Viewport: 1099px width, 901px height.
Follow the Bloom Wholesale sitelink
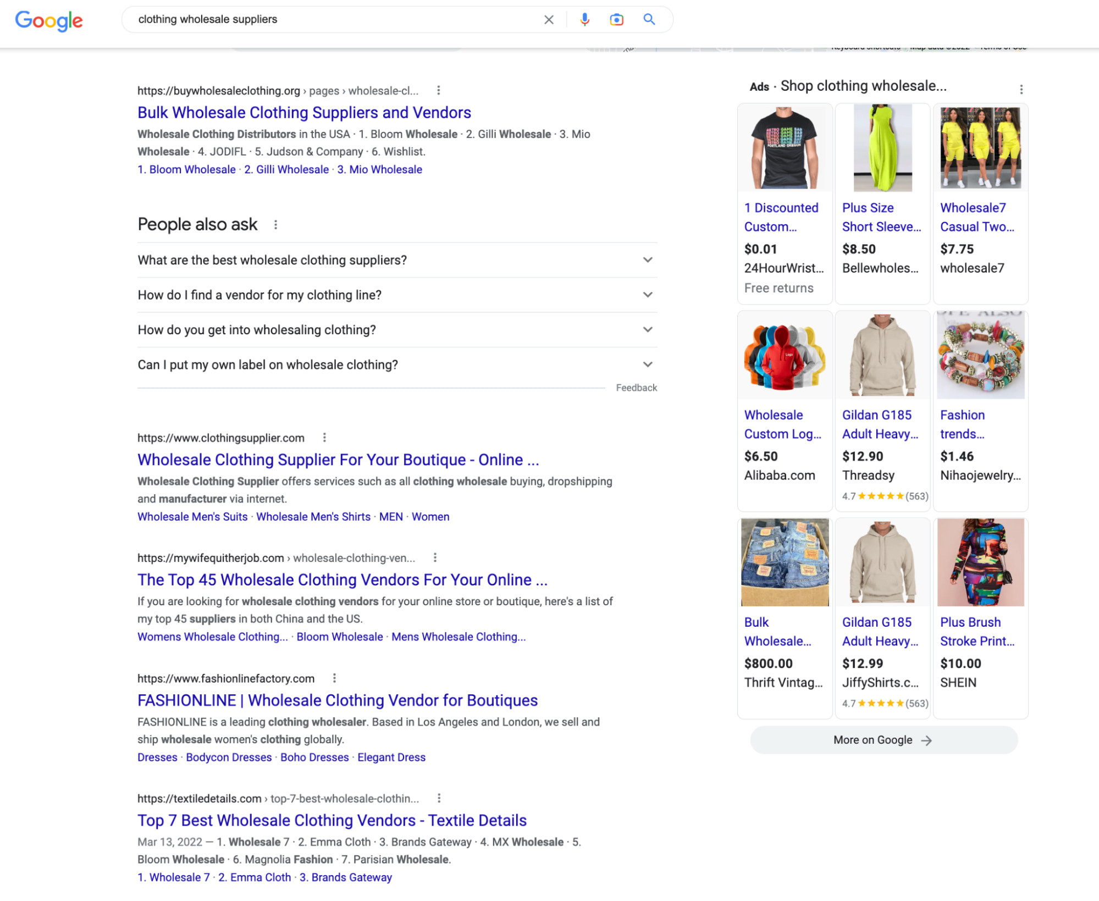[187, 169]
